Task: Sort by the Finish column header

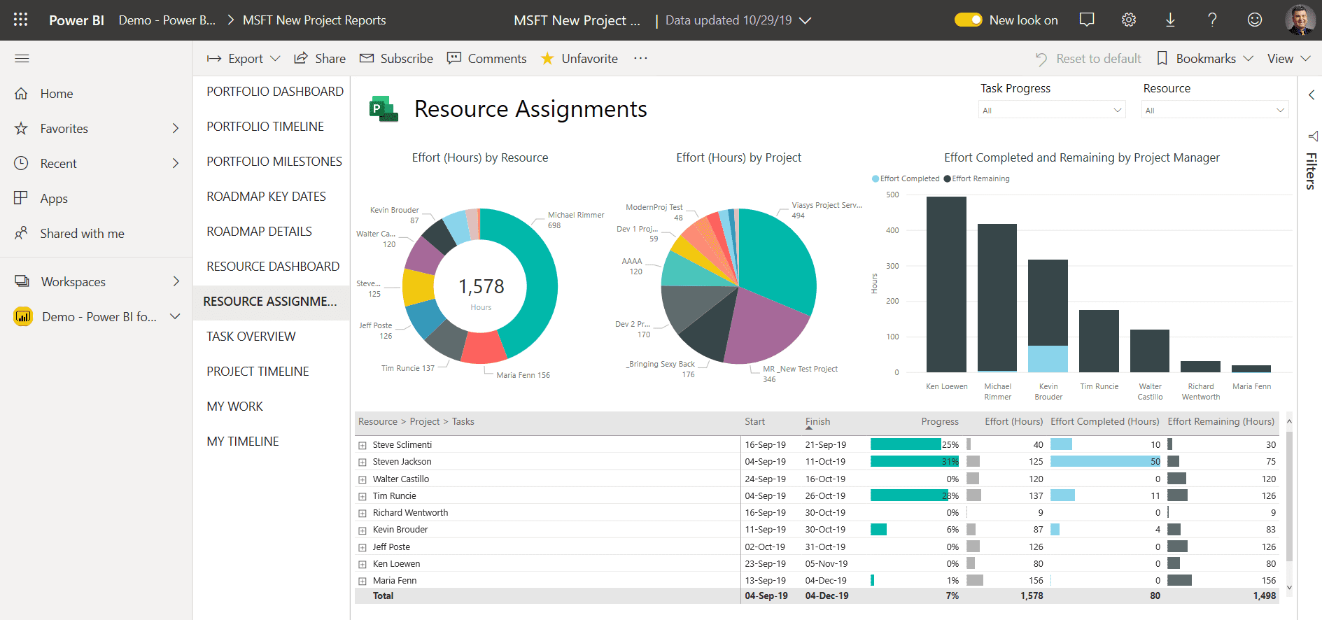Action: point(817,421)
